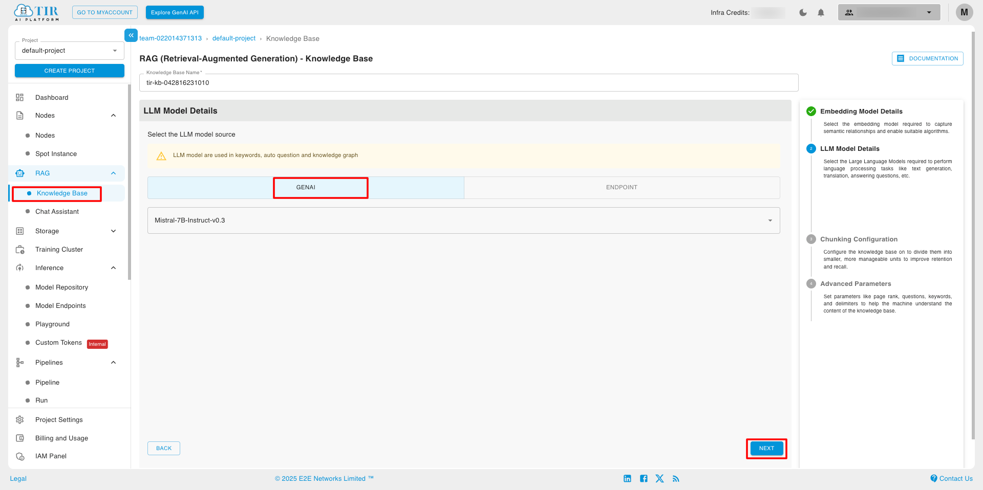Open Playground in sidebar
983x490 pixels.
[52, 324]
